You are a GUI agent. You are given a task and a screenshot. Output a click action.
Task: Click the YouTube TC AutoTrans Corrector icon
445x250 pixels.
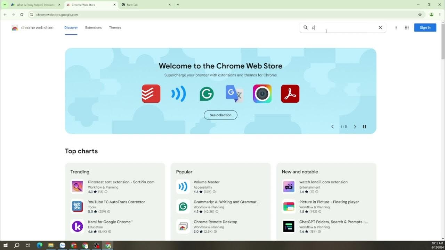tap(77, 206)
